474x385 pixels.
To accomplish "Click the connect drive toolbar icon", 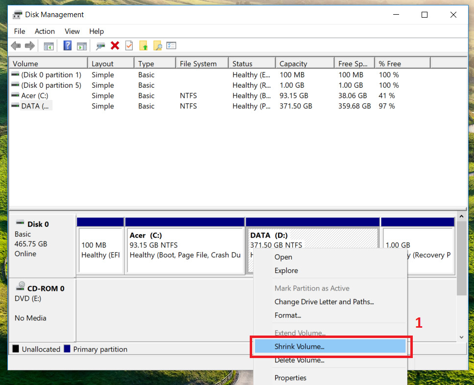I will point(100,46).
